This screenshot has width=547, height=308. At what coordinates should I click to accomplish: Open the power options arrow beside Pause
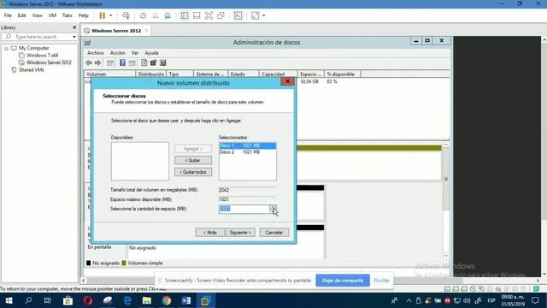click(x=110, y=15)
